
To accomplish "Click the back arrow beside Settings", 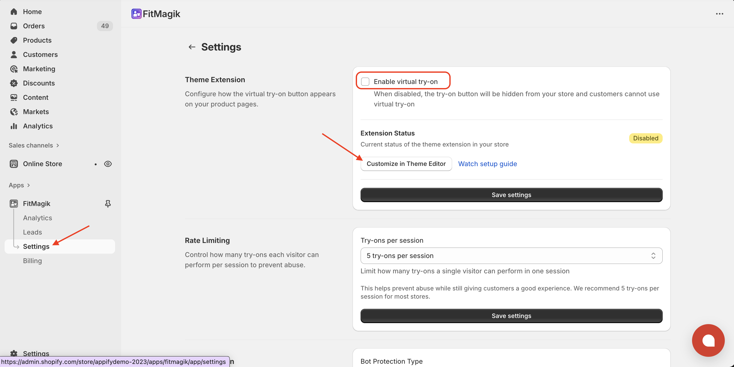I will pos(192,47).
